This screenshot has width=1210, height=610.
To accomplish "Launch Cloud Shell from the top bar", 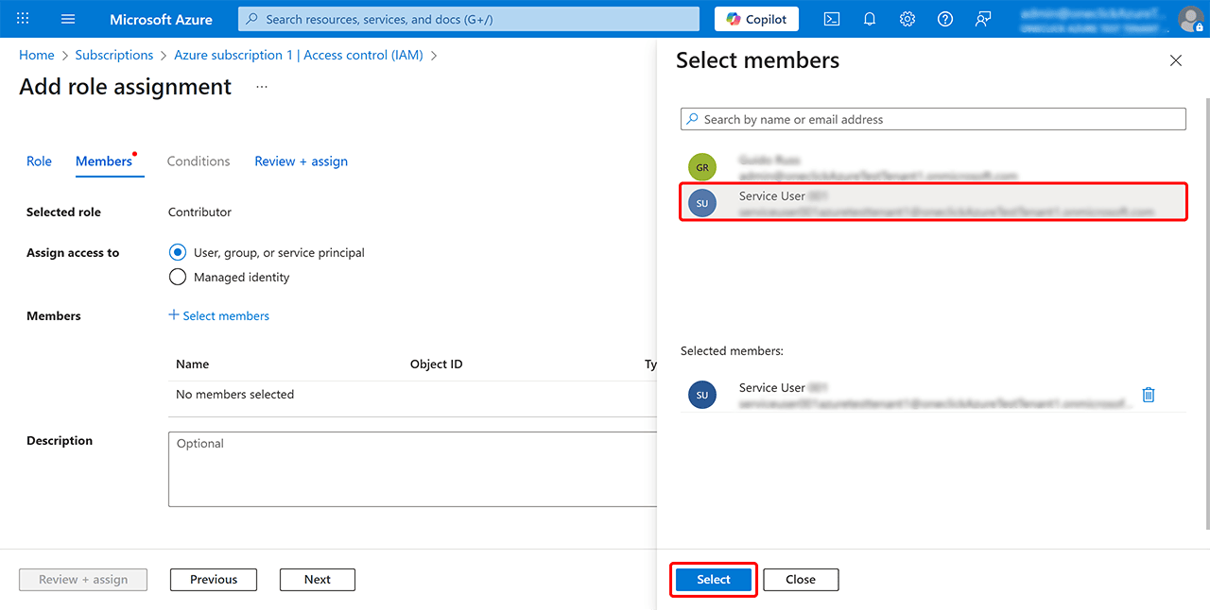I will click(832, 19).
